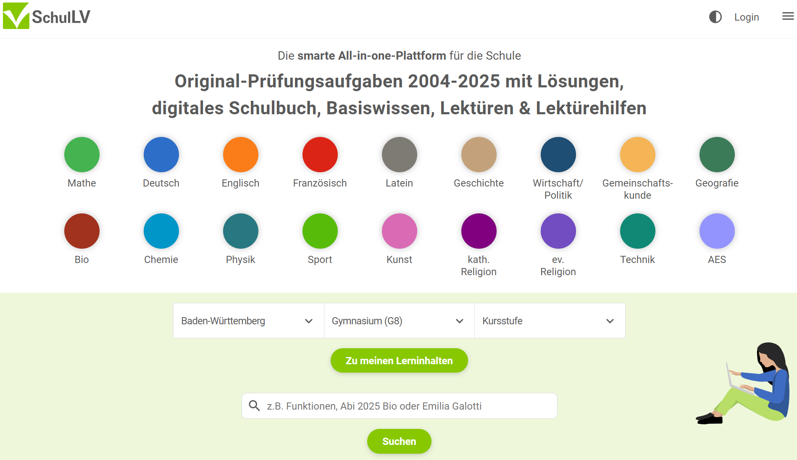Open the Baden-Württemberg state dropdown
The height and width of the screenshot is (460, 797).
pyautogui.click(x=248, y=321)
